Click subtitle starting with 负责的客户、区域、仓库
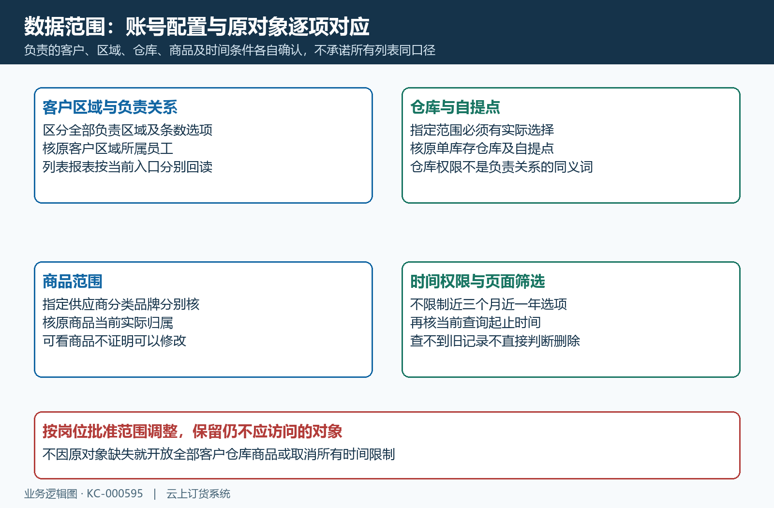This screenshot has height=508, width=774. 230,50
